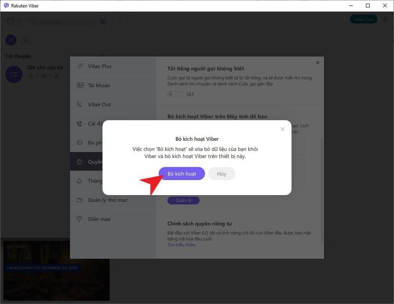Open Thông báo notifications via bell icon

coord(80,181)
